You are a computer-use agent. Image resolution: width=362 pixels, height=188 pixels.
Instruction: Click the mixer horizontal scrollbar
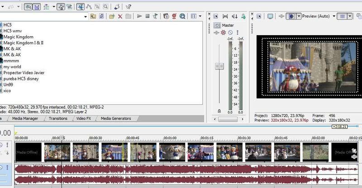click(x=228, y=119)
